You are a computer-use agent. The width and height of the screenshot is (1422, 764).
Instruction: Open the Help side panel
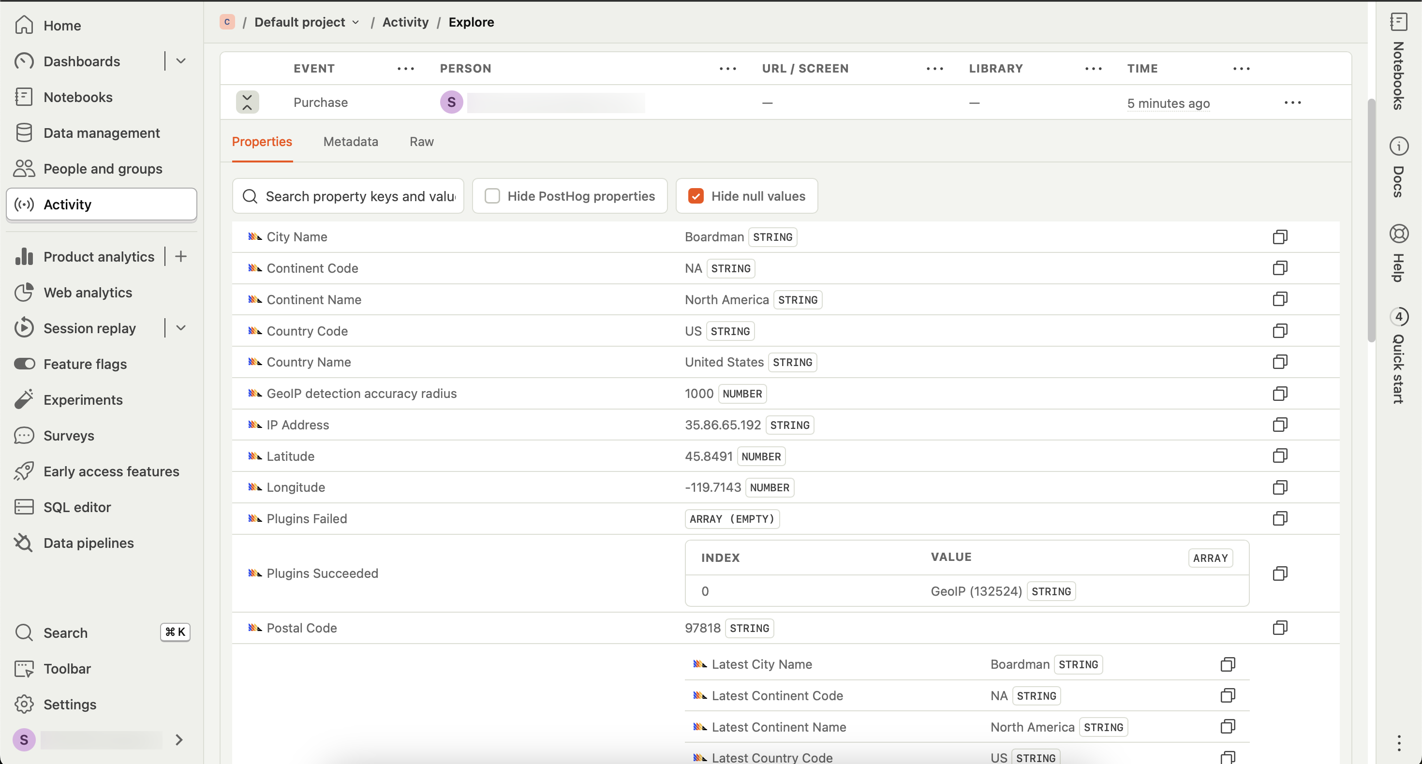click(x=1399, y=253)
